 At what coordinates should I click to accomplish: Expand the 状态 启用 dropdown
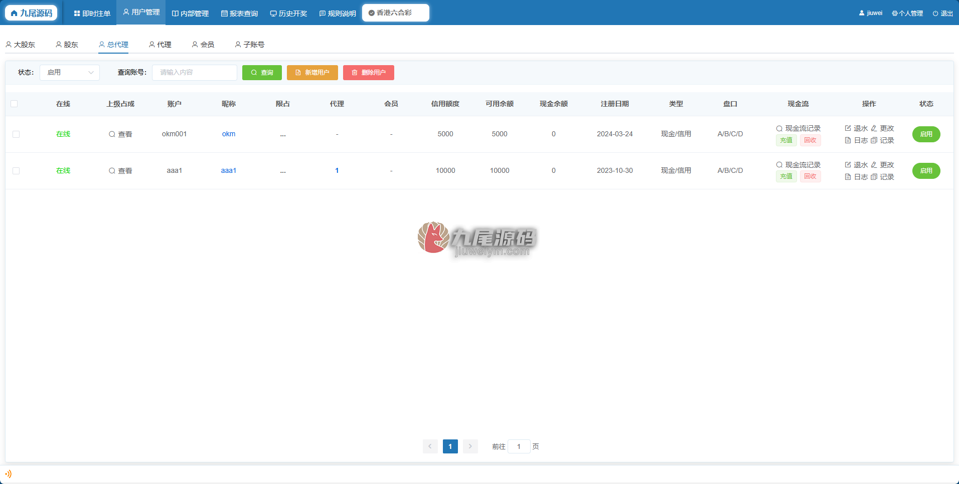point(70,73)
